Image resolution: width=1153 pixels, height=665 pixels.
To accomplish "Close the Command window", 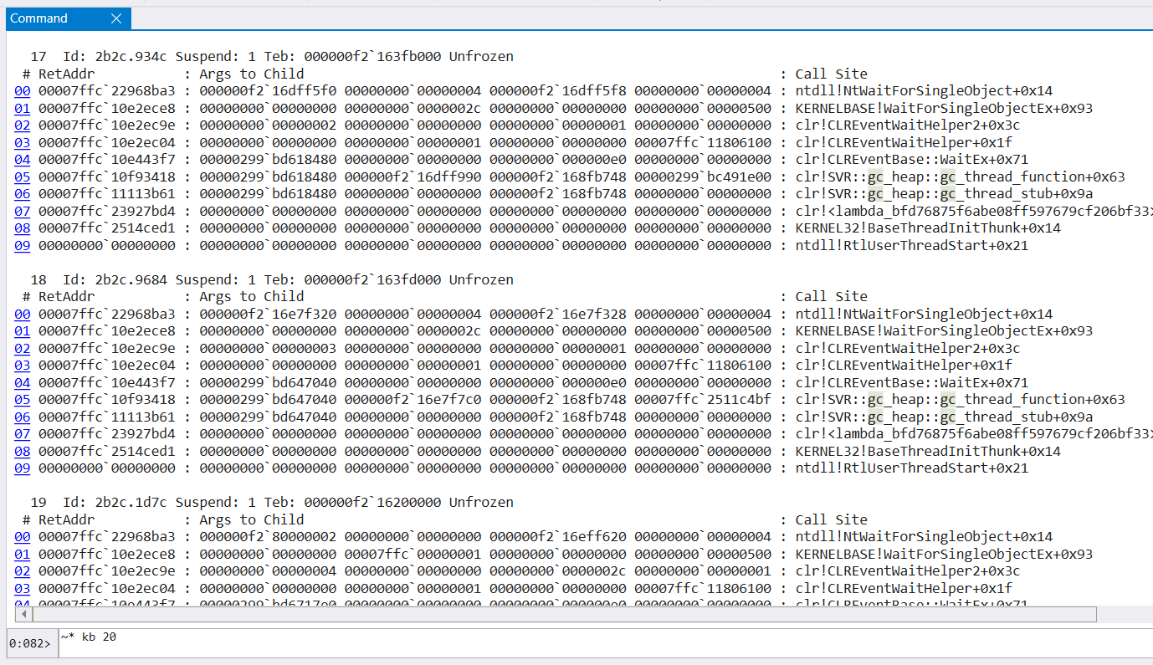I will pos(116,18).
